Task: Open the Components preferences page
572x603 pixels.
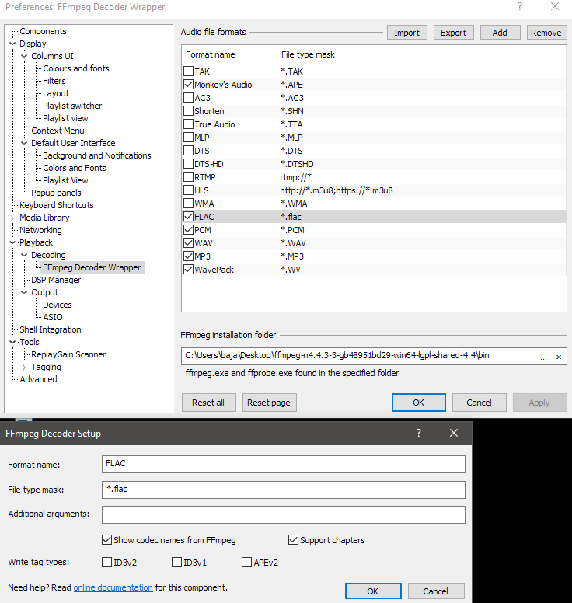Action: click(43, 31)
